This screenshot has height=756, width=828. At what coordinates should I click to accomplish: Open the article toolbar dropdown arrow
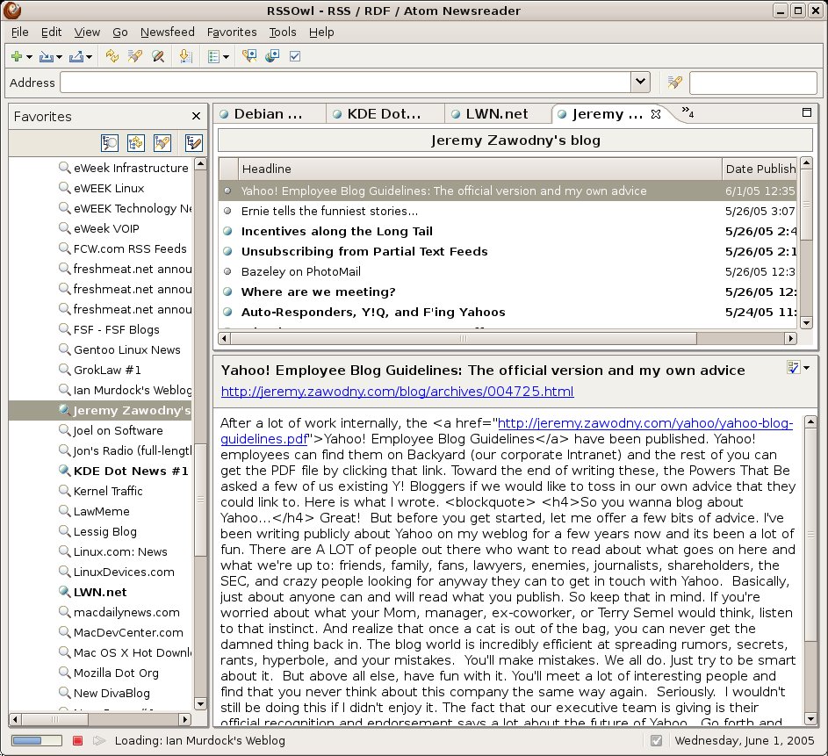[x=806, y=368]
